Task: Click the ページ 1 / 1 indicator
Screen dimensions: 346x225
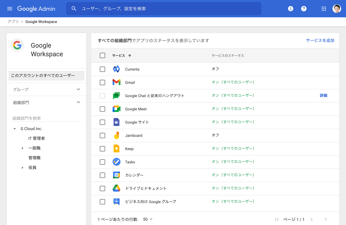Action: [x=294, y=219]
